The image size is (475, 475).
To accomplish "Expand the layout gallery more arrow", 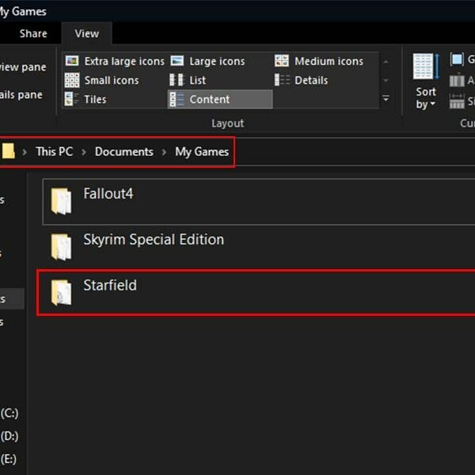I will [x=386, y=98].
